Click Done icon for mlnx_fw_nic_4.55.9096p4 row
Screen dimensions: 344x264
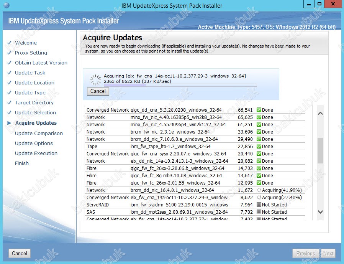tap(259, 124)
